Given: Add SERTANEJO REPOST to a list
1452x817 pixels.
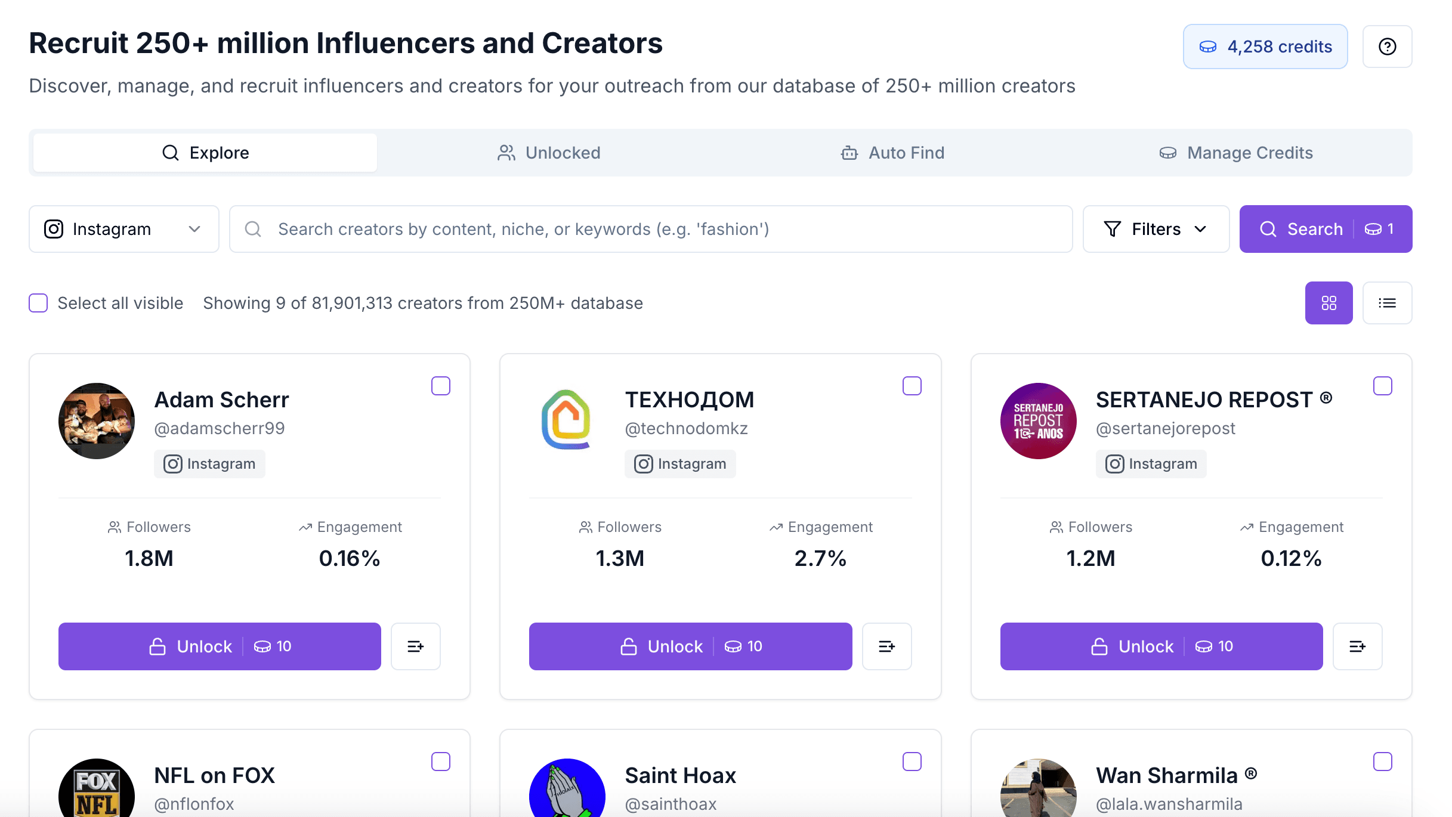Looking at the screenshot, I should [x=1357, y=646].
